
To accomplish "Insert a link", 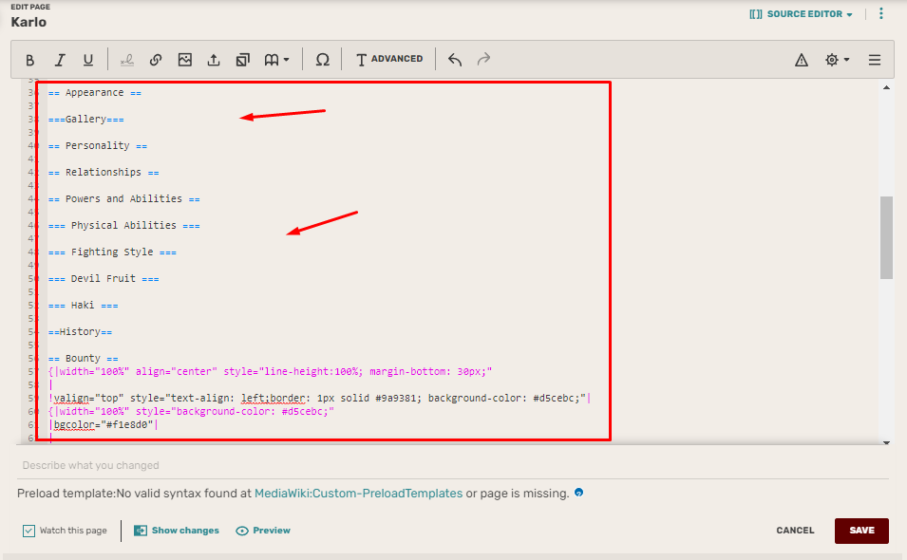I will point(156,60).
